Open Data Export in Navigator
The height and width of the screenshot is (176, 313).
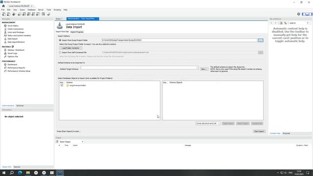coord(13,39)
